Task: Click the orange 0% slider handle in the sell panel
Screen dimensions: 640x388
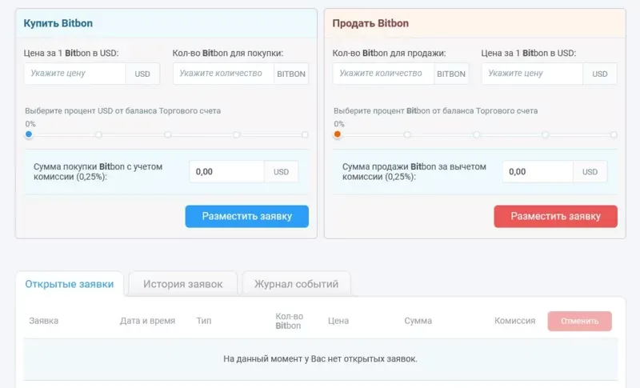Action: [337, 134]
